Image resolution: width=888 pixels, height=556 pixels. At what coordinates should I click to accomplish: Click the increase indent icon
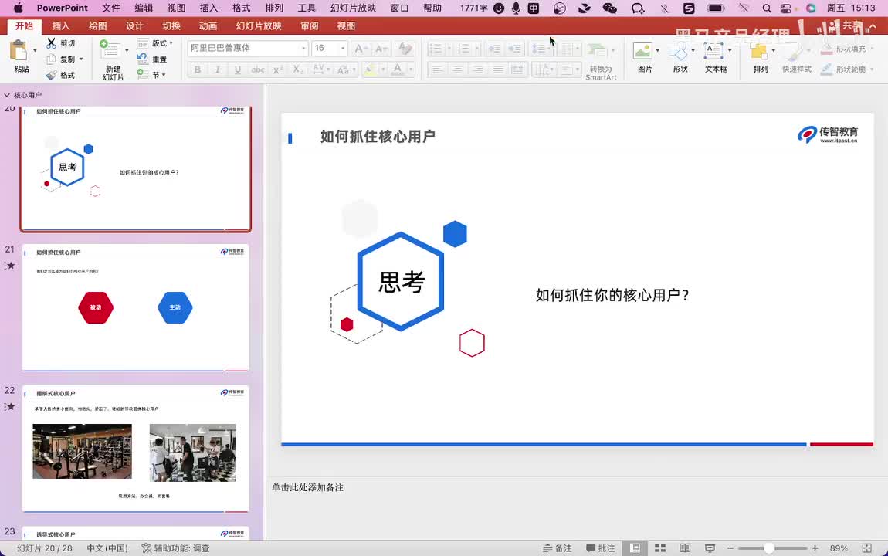click(515, 49)
